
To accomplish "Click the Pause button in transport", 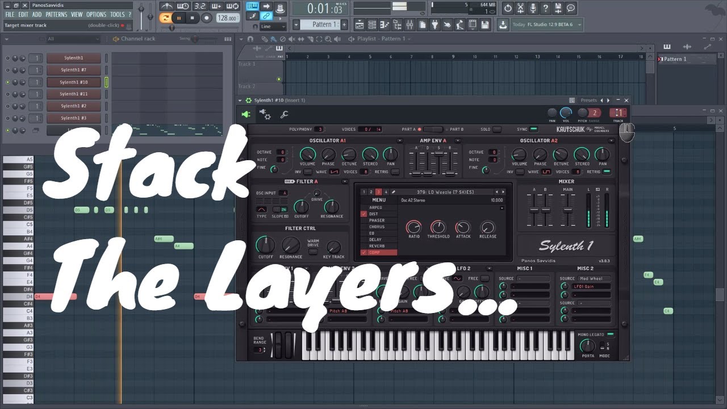I will 179,18.
